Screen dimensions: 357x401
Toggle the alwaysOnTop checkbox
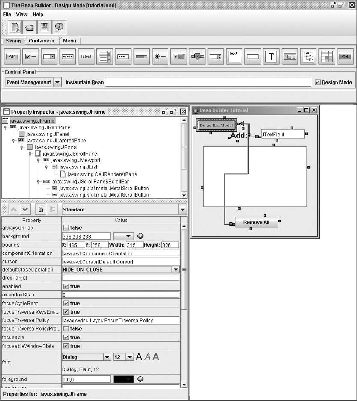66,227
